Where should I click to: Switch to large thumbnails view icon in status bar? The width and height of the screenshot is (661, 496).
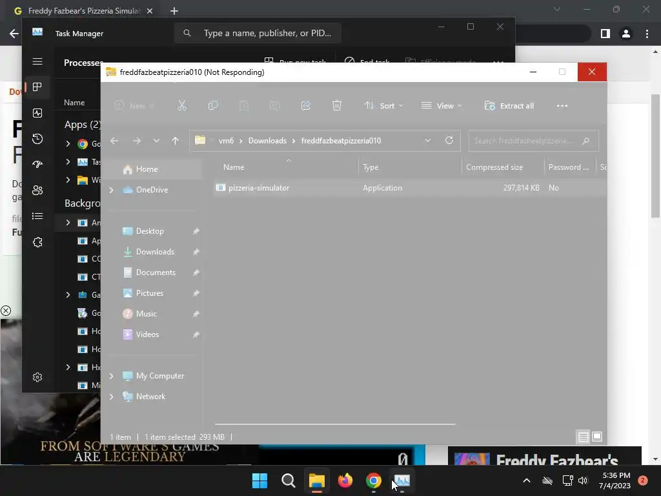tap(597, 437)
